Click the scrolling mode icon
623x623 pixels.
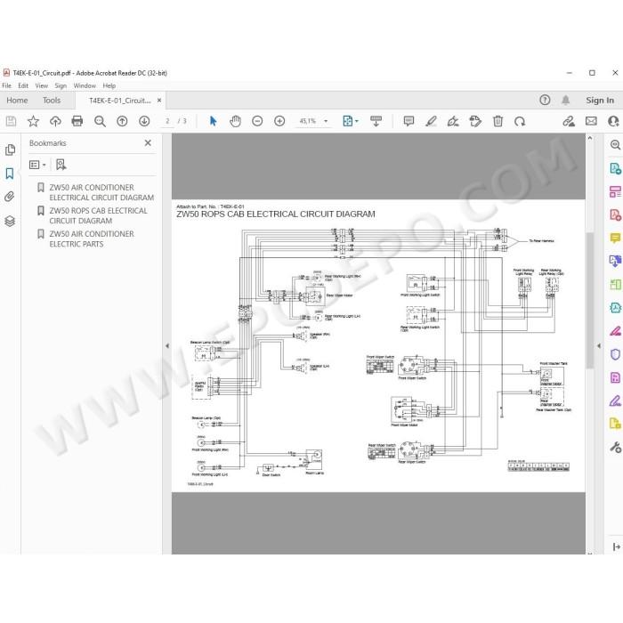pos(376,121)
